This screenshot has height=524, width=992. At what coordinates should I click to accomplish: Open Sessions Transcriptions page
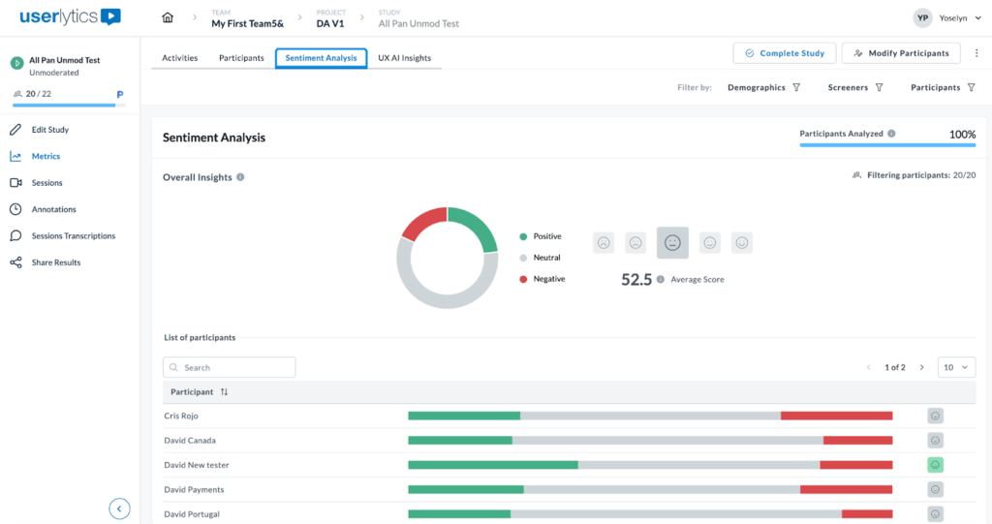tap(73, 236)
